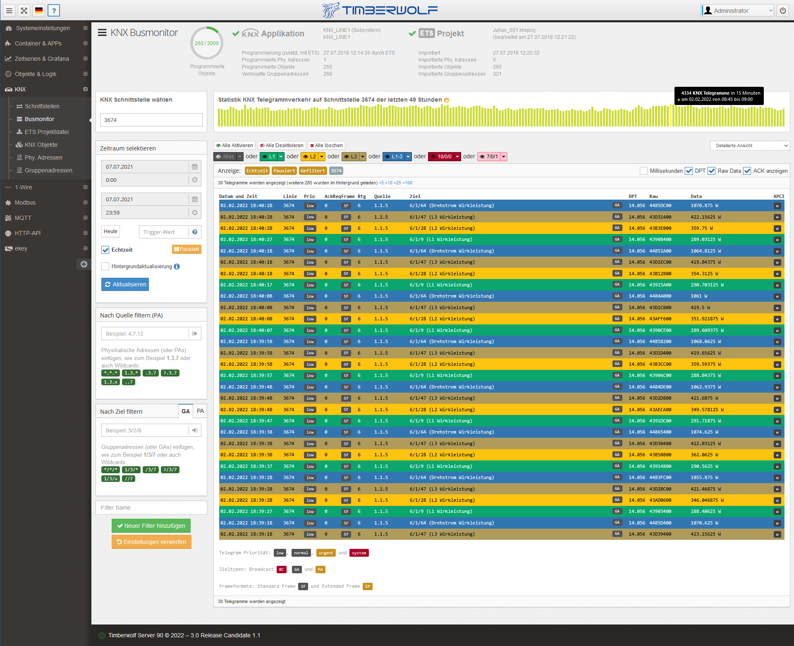Toggle the DPT checkbox
794x646 pixels.
click(689, 171)
